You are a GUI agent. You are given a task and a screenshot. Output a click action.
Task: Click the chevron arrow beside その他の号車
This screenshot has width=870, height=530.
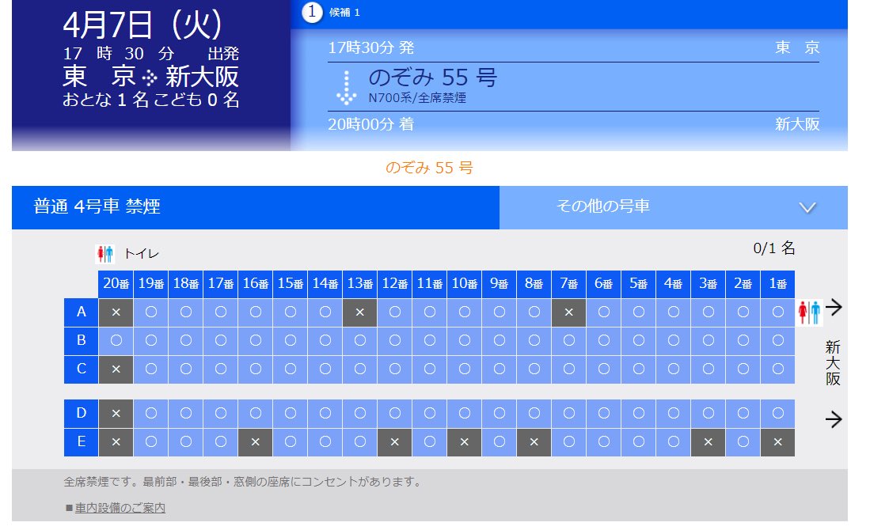coord(807,208)
